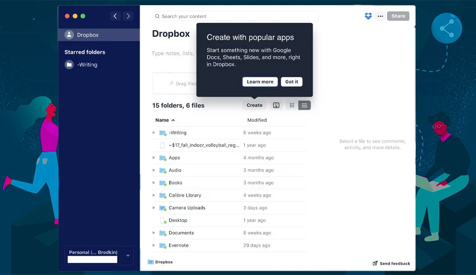Viewport: 476px width, 275px height.
Task: Click the Apps folder icon
Action: (x=163, y=158)
